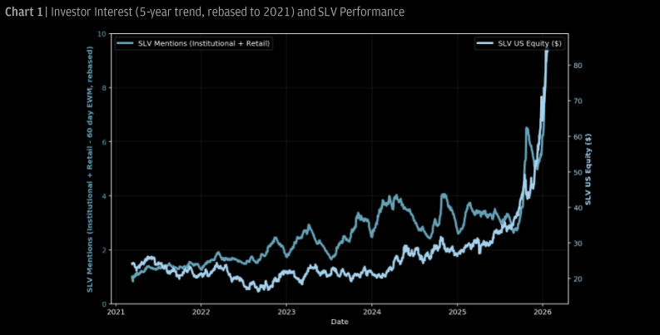Click the SLV US Equity legend line swatch
Image resolution: width=660 pixels, height=335 pixels.
tap(486, 43)
